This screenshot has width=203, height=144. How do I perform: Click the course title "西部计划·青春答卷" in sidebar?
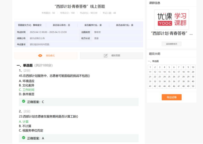pyautogui.click(x=171, y=33)
